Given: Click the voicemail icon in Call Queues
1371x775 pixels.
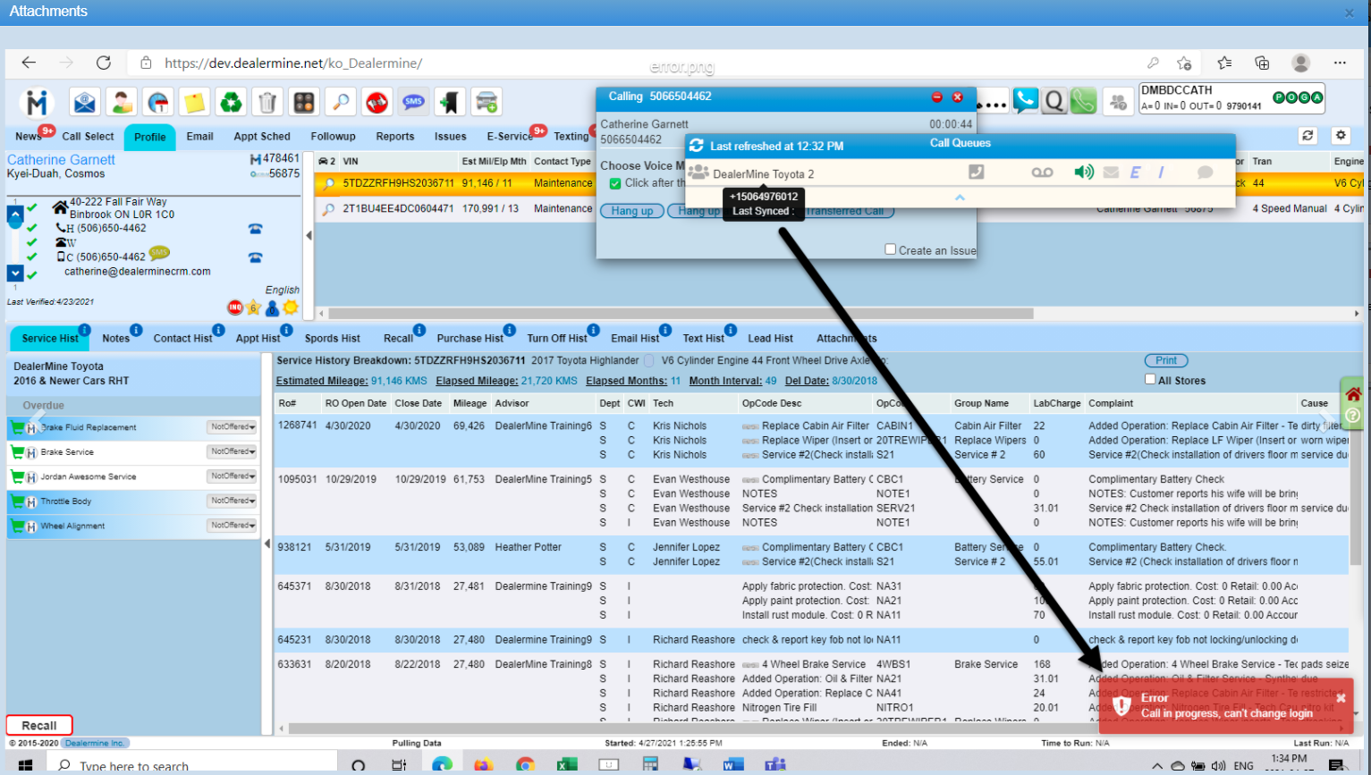Looking at the screenshot, I should point(1042,173).
